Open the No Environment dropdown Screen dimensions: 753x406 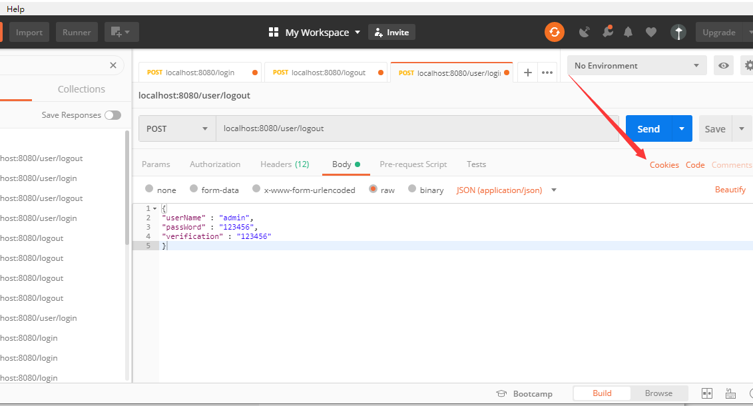[x=636, y=65]
